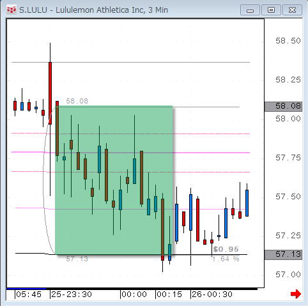Click the green measurement rectangle on chart
Image resolution: width=308 pixels, height=306 pixels.
click(x=114, y=180)
